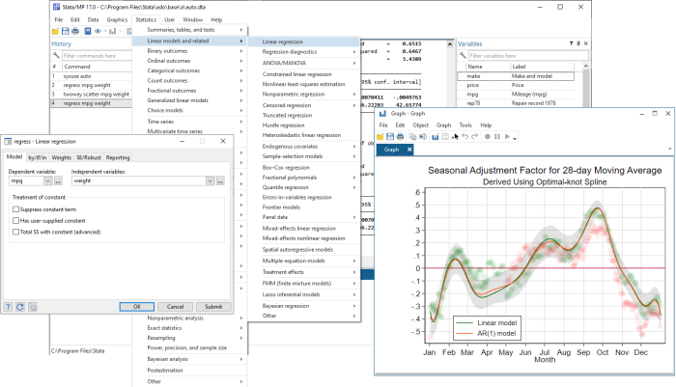This screenshot has height=387, width=676.
Task: Enable Suppress constant term checkbox
Action: 16,209
